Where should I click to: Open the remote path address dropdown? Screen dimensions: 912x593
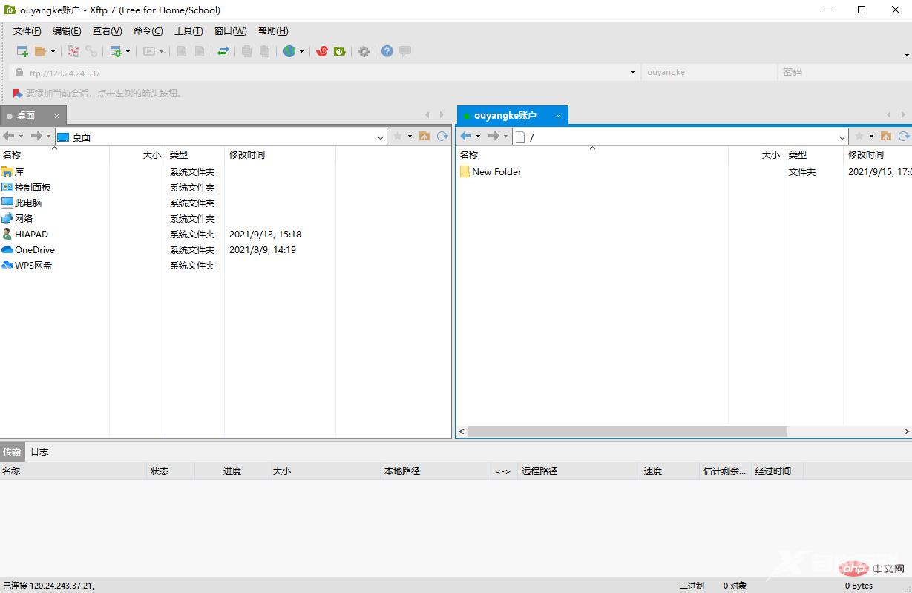pyautogui.click(x=842, y=137)
